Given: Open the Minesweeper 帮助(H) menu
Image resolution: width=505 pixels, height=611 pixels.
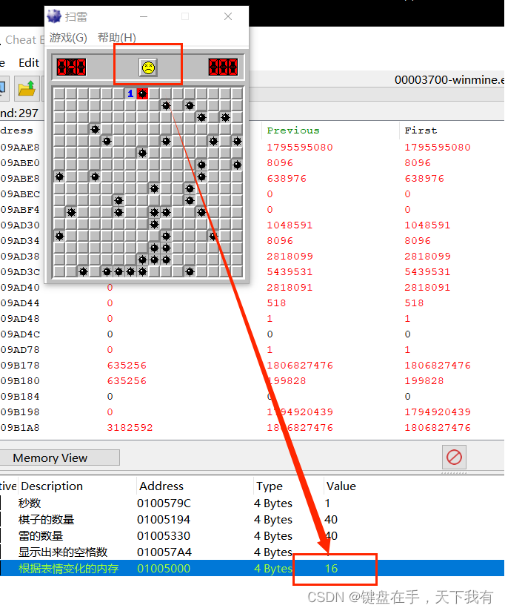Looking at the screenshot, I should point(117,37).
